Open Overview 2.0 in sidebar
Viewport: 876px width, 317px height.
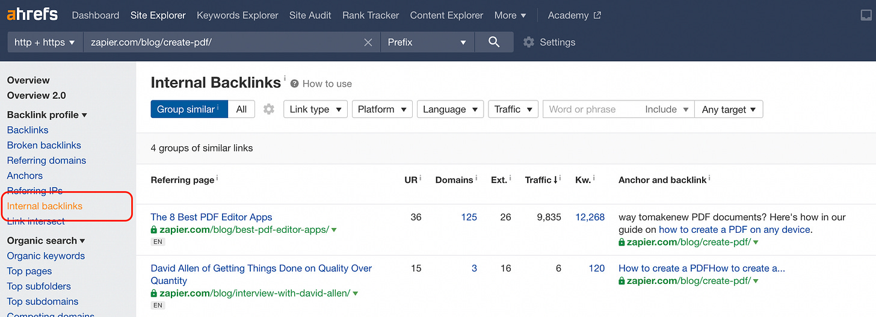[x=37, y=95]
